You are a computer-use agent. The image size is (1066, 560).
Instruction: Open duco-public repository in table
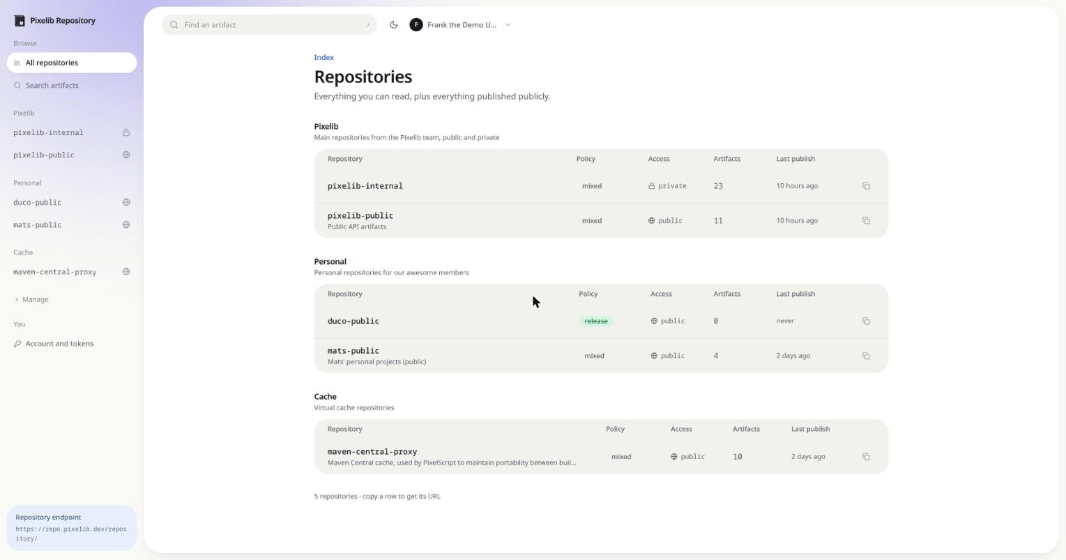[x=353, y=321]
